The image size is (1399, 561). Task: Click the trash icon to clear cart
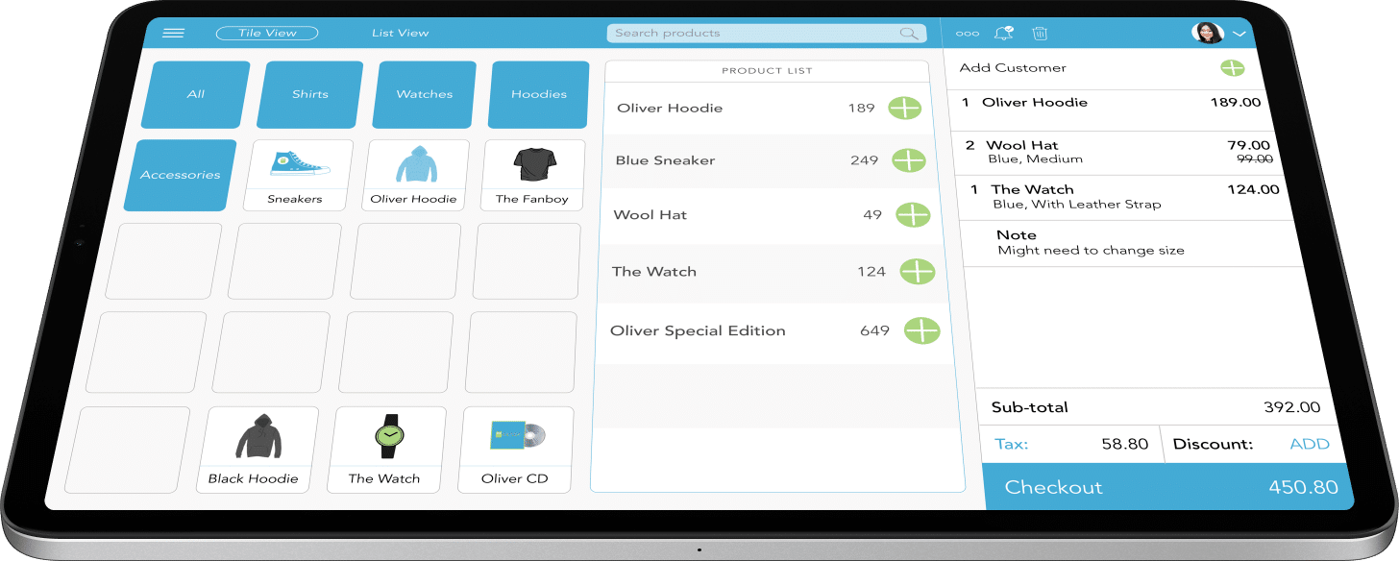coord(1040,34)
